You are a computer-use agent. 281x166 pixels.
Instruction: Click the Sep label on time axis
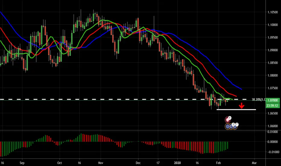click(22, 163)
